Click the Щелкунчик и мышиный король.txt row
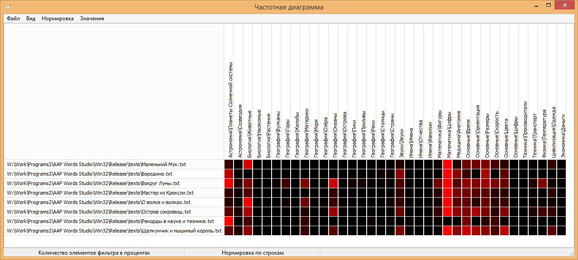 114,231
